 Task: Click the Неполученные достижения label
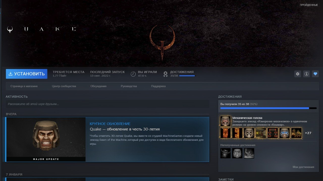[238, 145]
